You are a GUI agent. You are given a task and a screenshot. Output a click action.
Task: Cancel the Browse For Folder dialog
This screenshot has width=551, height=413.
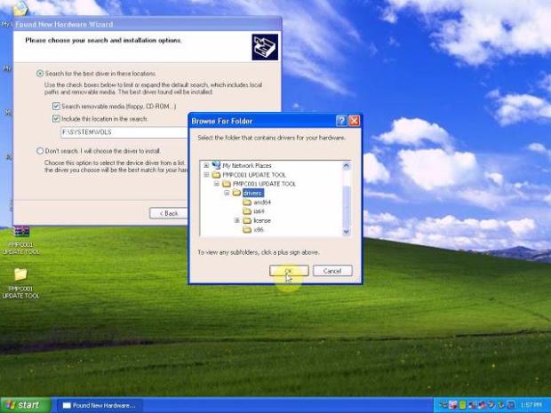pyautogui.click(x=332, y=271)
